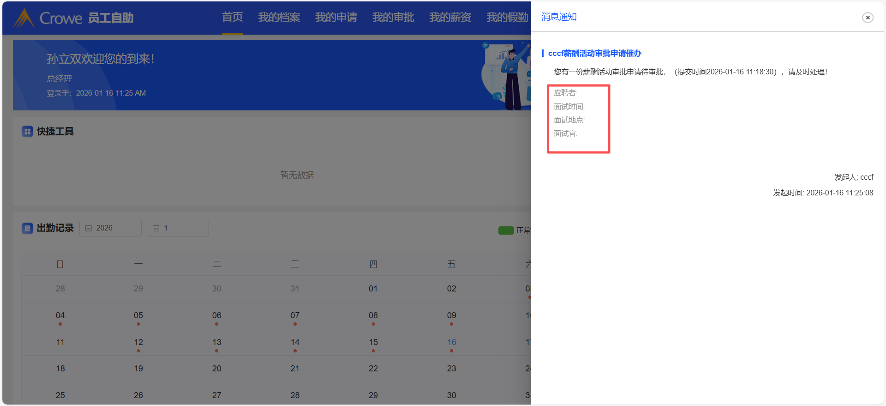Select calendar date 09
The image size is (886, 406).
click(x=451, y=315)
